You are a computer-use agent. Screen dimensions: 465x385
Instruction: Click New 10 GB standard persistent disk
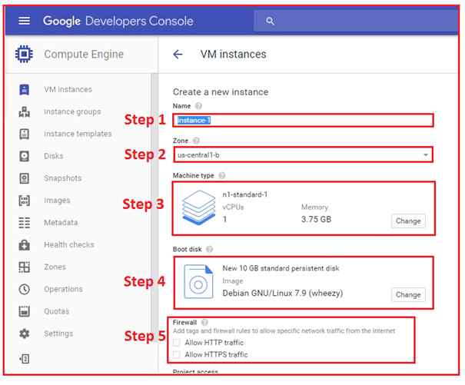281,268
